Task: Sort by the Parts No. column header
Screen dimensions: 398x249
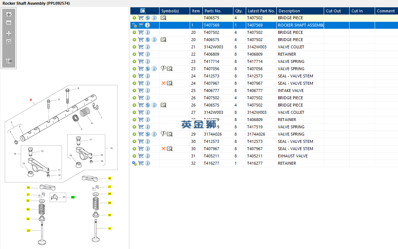Action: [218, 11]
